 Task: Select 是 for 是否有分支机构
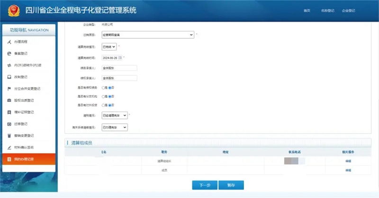click(x=103, y=96)
